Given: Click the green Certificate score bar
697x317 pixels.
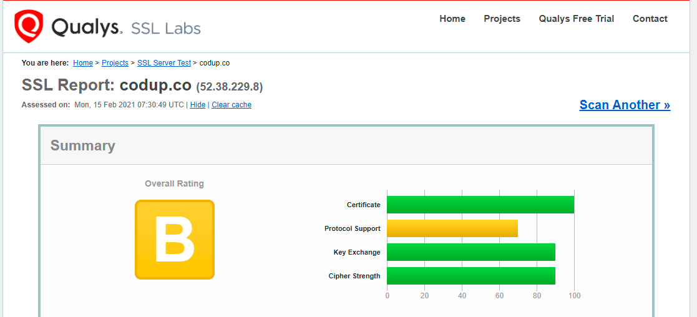Looking at the screenshot, I should pos(480,205).
